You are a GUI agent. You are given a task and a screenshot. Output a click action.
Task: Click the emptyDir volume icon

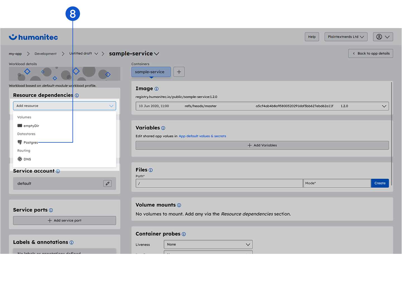click(x=20, y=126)
